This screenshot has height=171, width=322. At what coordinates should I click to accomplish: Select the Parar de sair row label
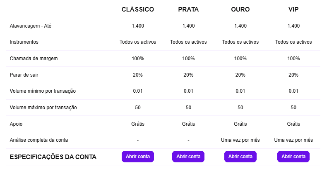tap(24, 75)
